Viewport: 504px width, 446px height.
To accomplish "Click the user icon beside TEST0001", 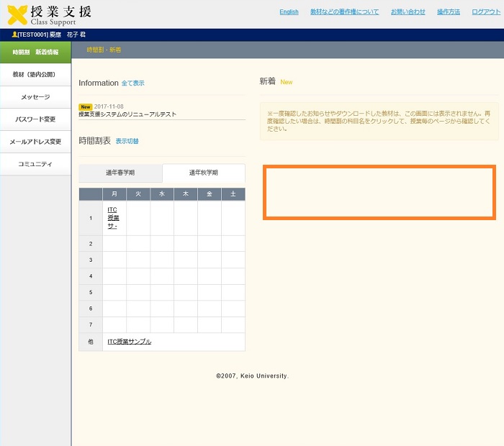I will click(14, 35).
